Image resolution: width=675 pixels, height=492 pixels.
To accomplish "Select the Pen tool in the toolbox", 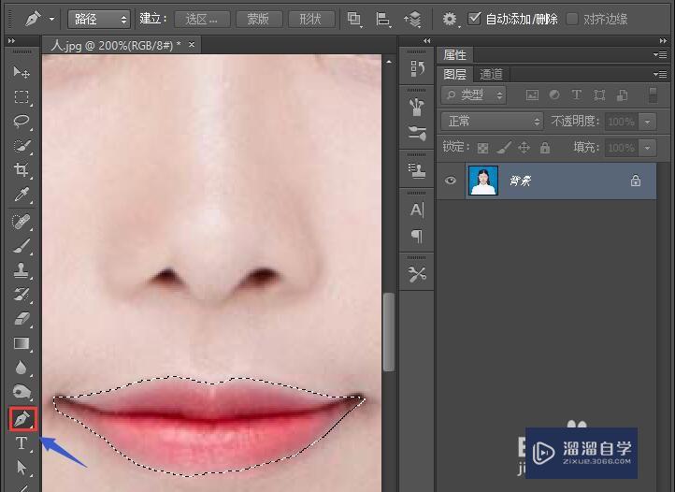I will click(x=22, y=419).
